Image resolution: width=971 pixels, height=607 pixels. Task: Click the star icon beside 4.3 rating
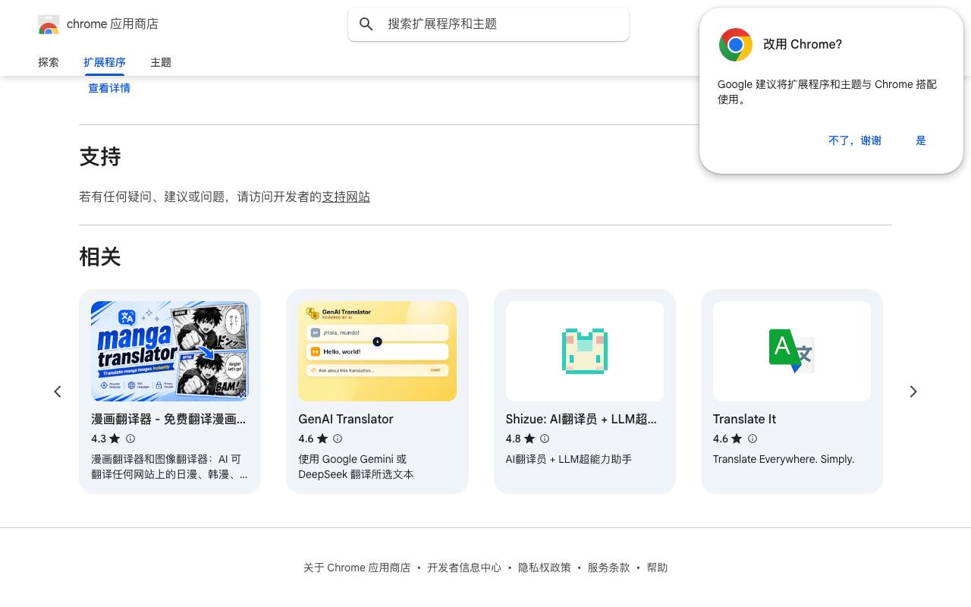click(115, 439)
